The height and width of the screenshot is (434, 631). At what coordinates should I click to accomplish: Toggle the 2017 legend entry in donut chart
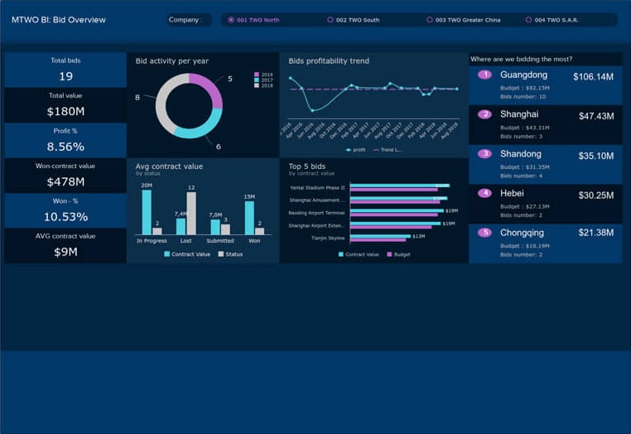[257, 80]
